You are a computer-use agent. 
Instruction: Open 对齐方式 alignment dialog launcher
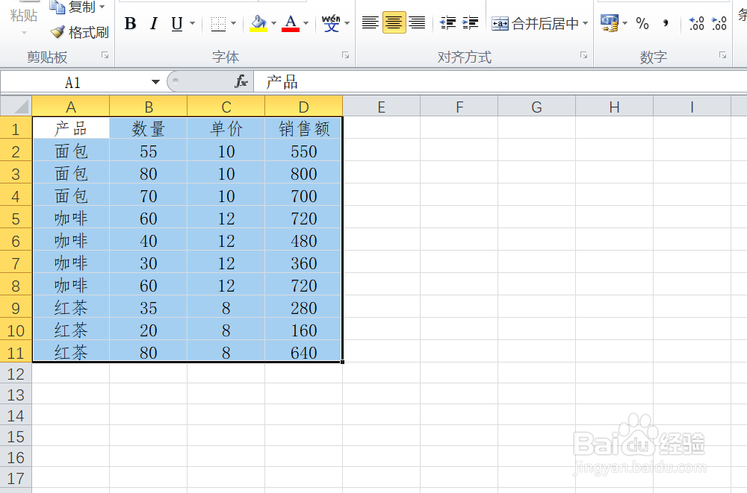tap(583, 56)
